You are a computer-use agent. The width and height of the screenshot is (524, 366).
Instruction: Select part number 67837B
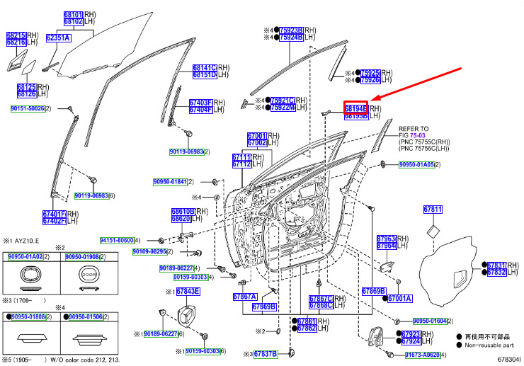(266, 354)
